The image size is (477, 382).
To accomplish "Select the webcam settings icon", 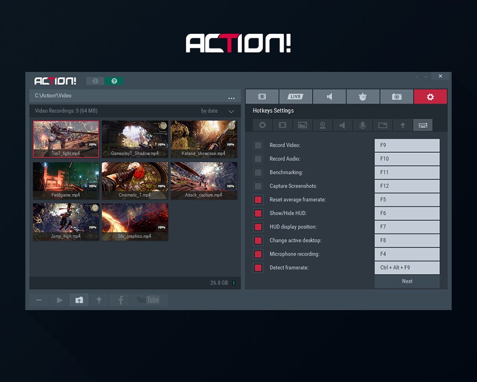I will [x=323, y=125].
